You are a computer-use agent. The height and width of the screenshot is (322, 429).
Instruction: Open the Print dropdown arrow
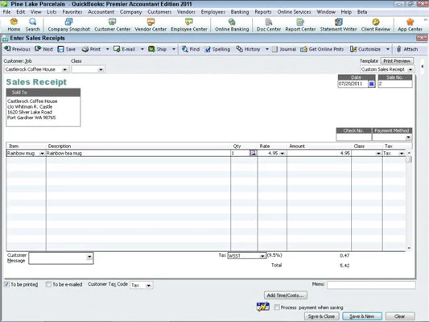pyautogui.click(x=107, y=49)
